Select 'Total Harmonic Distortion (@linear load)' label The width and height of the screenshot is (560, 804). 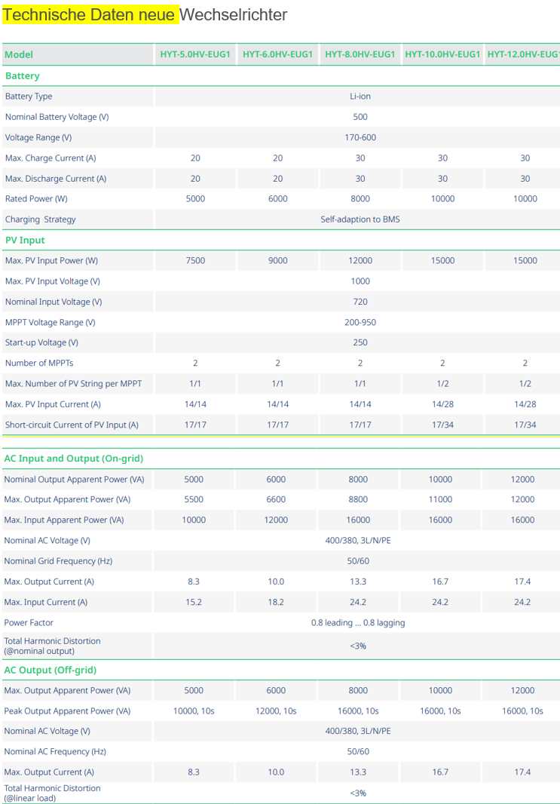pos(52,793)
